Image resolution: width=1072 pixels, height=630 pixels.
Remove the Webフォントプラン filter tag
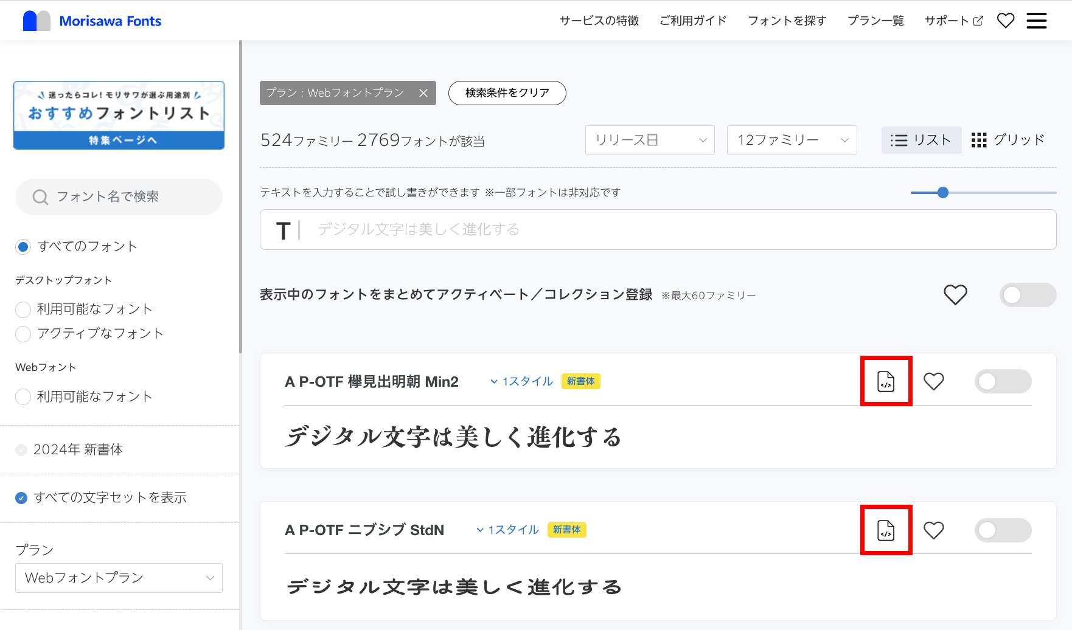[423, 93]
